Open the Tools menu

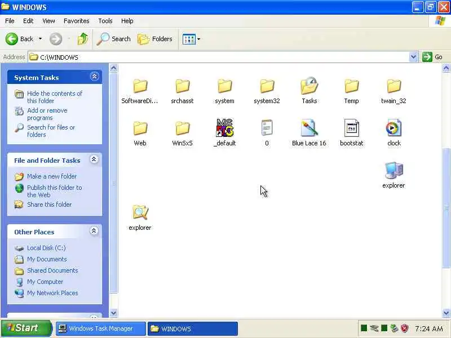(105, 21)
